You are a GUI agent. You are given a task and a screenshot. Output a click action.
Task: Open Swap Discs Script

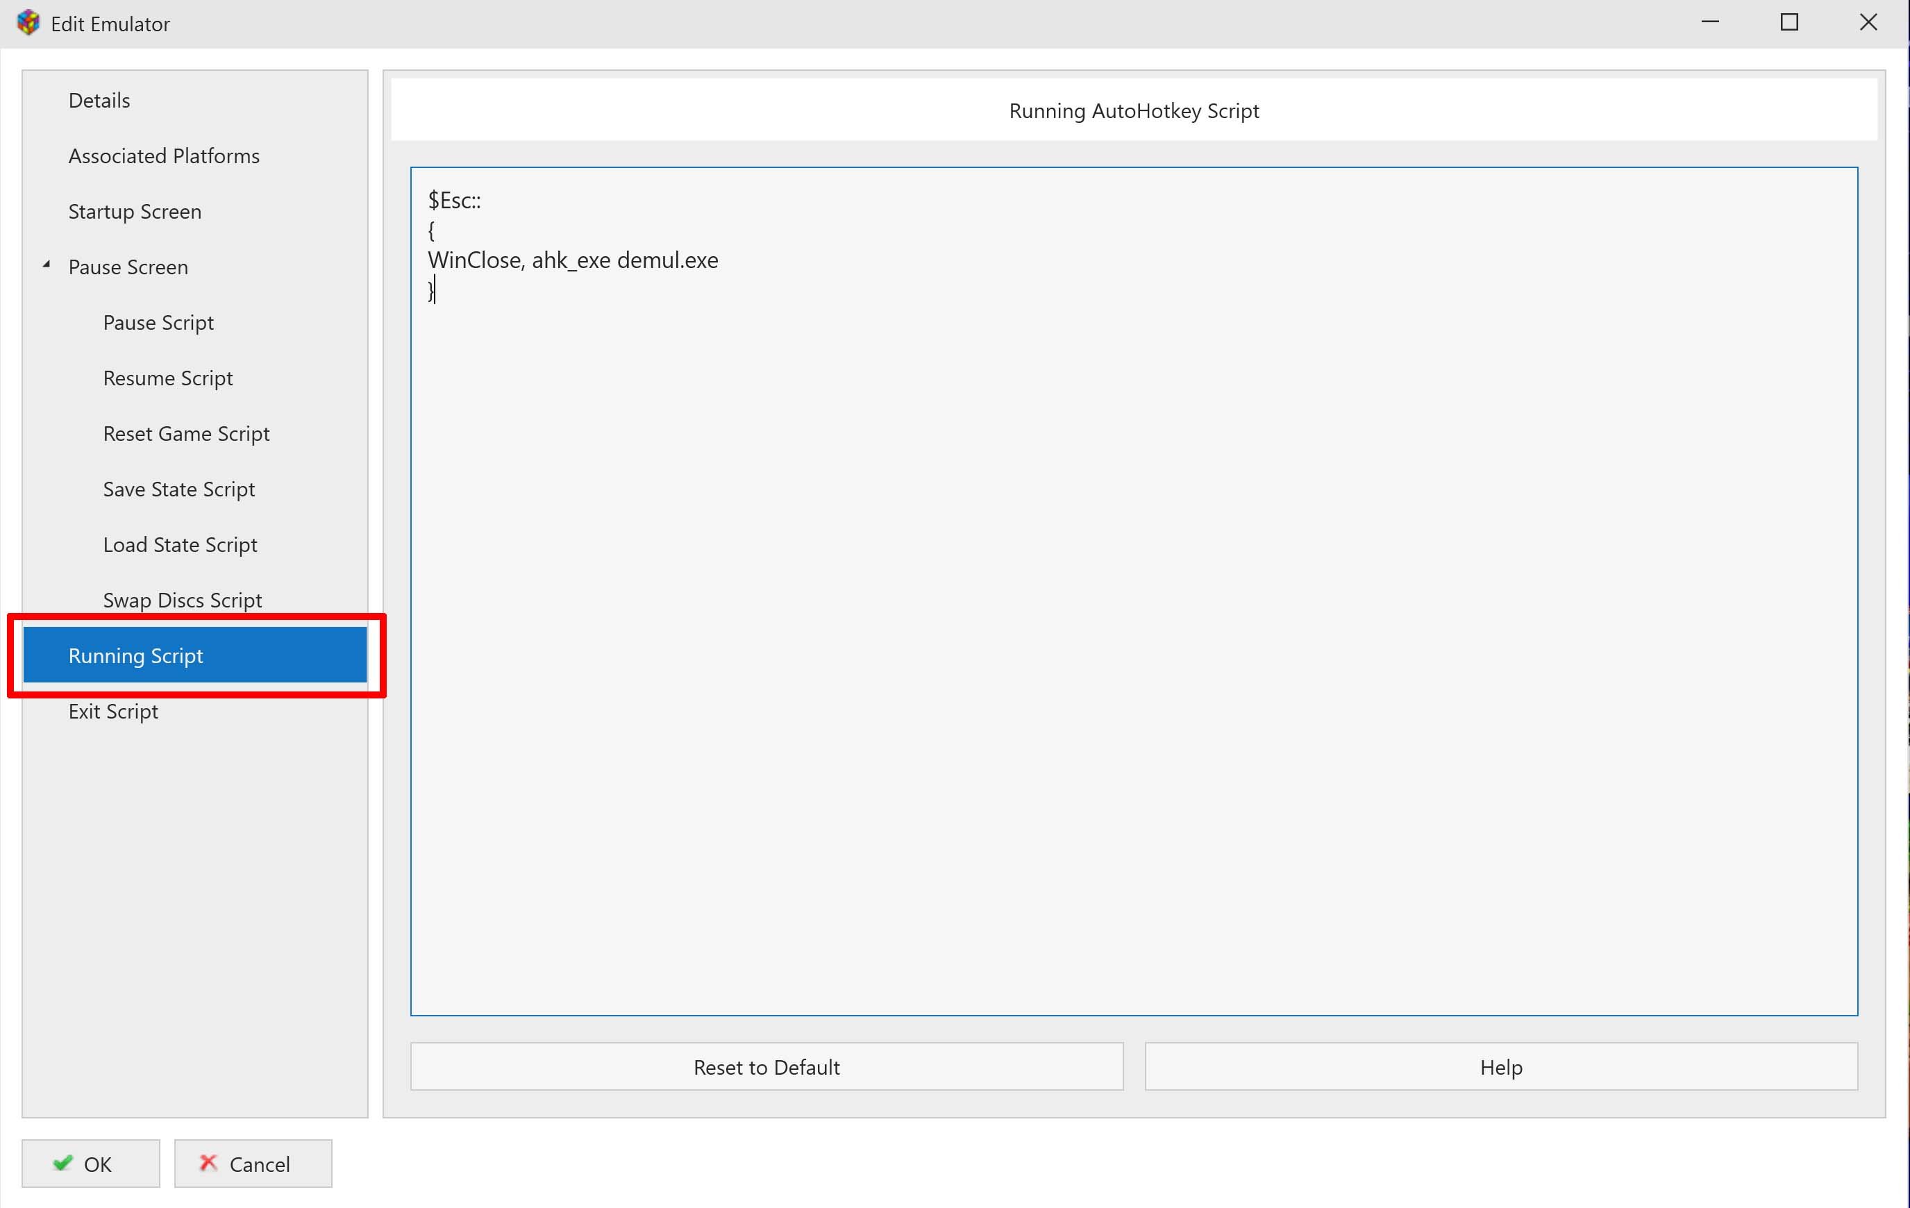coord(194,600)
